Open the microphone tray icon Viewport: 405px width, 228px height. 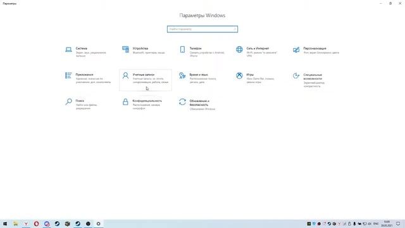(x=354, y=224)
